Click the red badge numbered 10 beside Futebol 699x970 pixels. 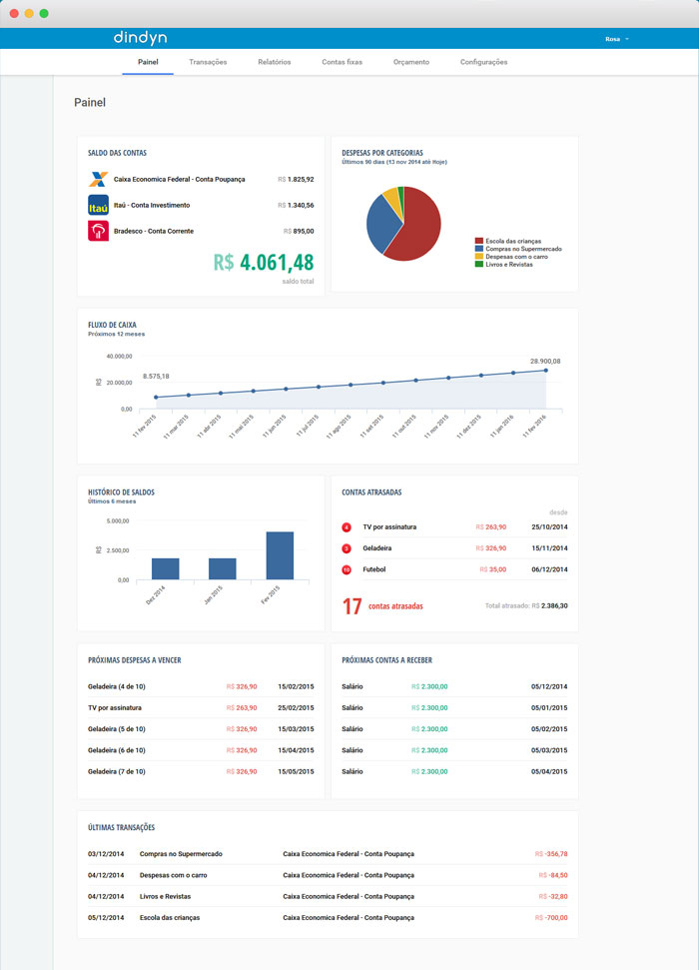pyautogui.click(x=347, y=569)
